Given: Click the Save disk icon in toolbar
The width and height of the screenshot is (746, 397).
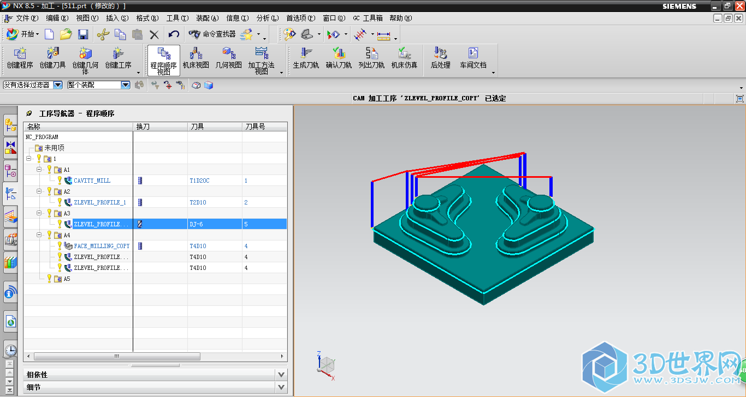Looking at the screenshot, I should (83, 34).
